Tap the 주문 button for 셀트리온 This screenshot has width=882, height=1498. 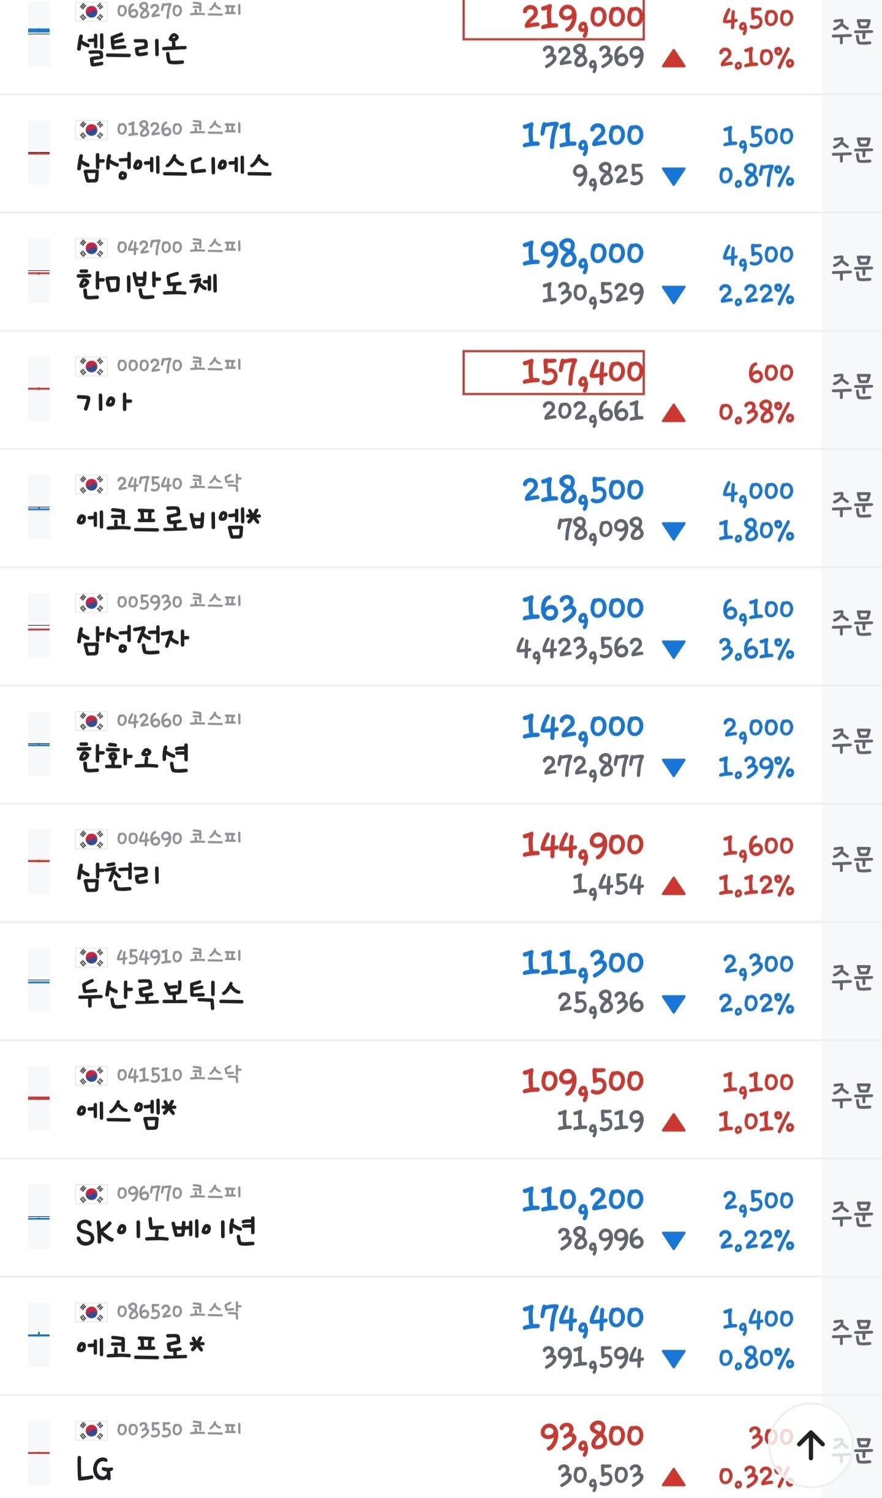(x=852, y=32)
